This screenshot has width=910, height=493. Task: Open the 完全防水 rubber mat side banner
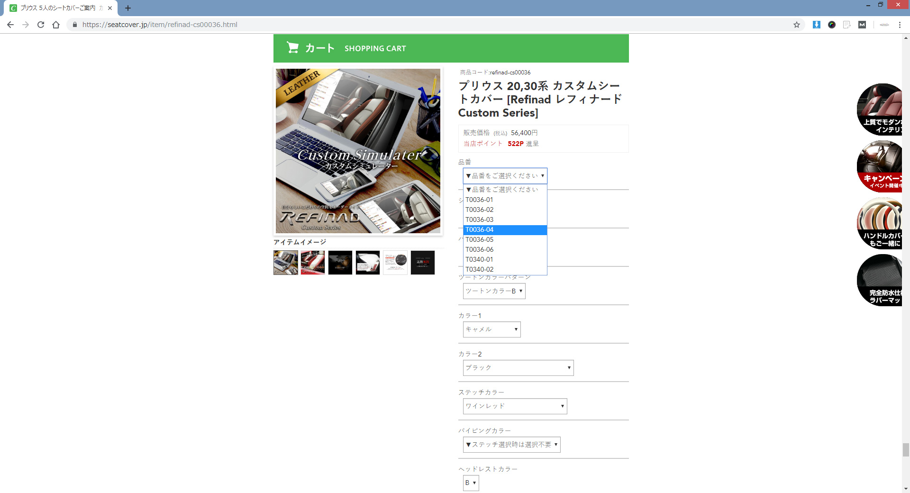click(x=880, y=280)
